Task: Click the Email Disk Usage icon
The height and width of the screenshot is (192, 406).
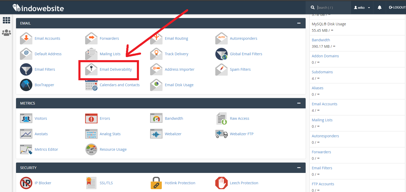Action: (x=156, y=85)
